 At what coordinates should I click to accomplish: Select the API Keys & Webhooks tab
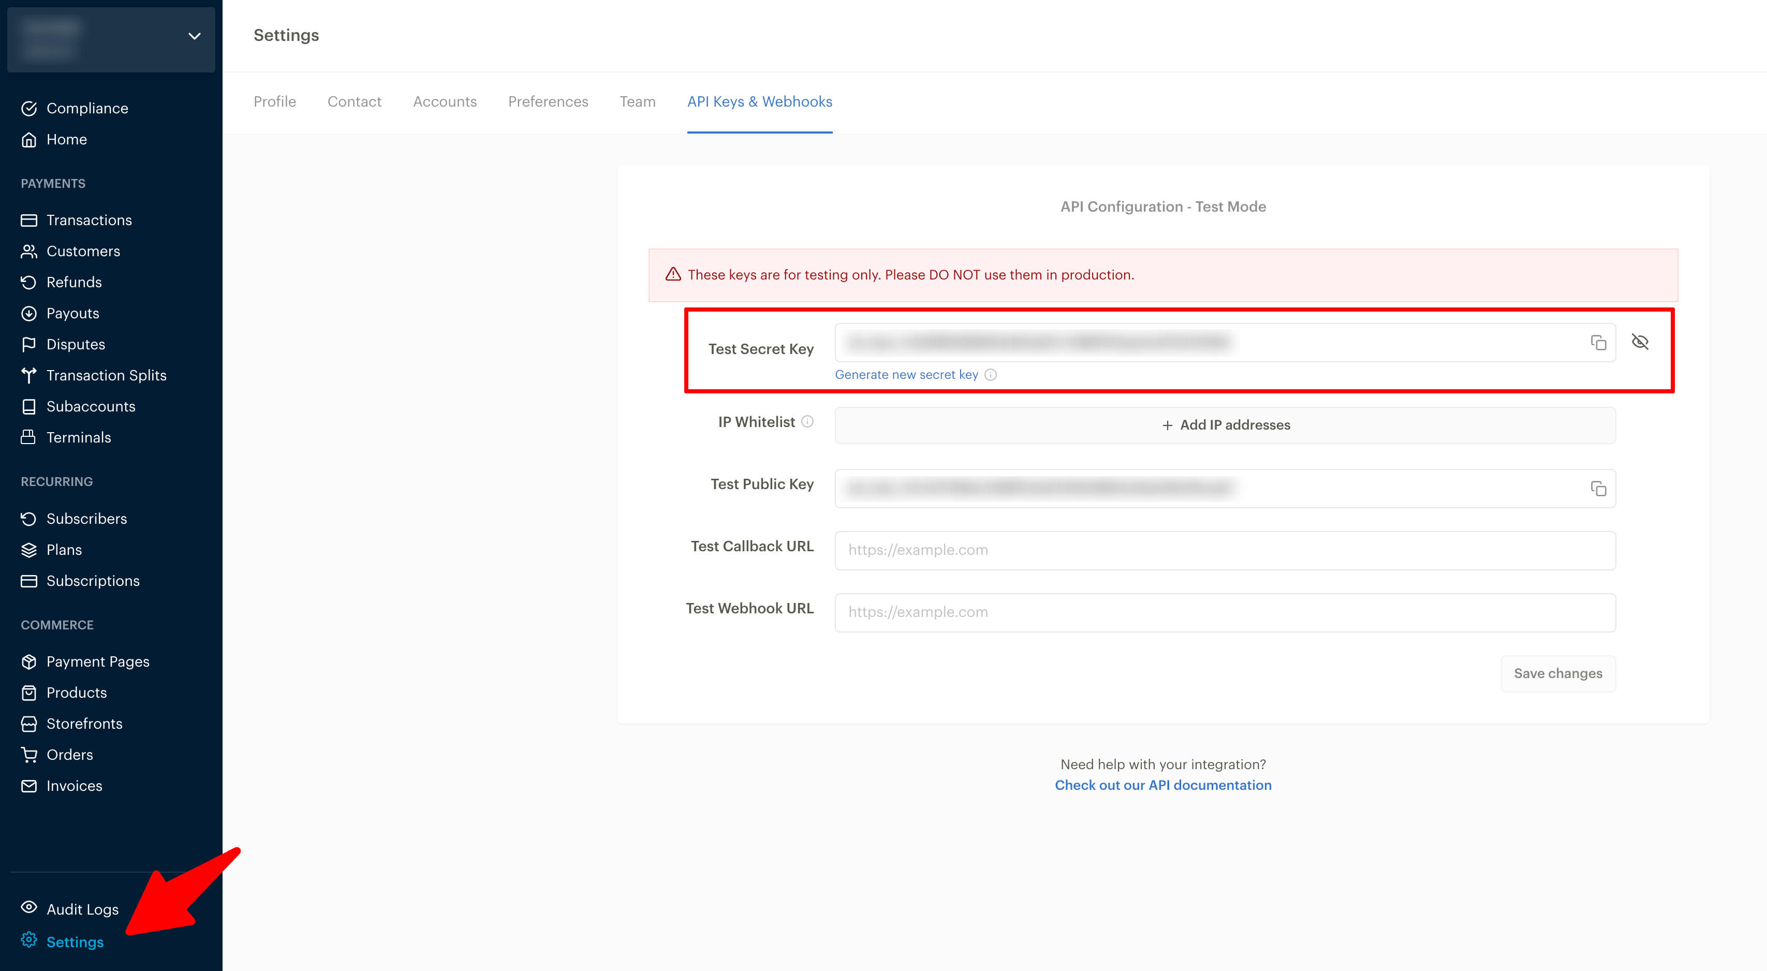click(759, 101)
